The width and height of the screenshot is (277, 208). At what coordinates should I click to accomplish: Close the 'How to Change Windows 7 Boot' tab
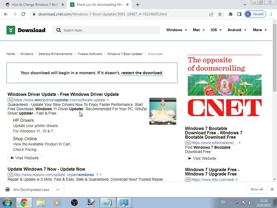click(x=63, y=5)
